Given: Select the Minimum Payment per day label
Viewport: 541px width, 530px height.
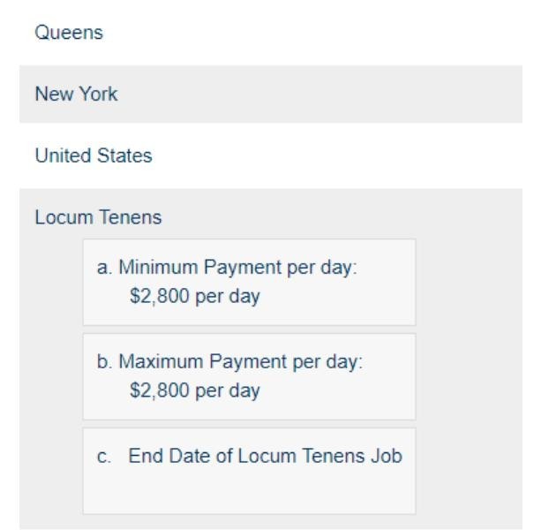Looking at the screenshot, I should click(237, 266).
